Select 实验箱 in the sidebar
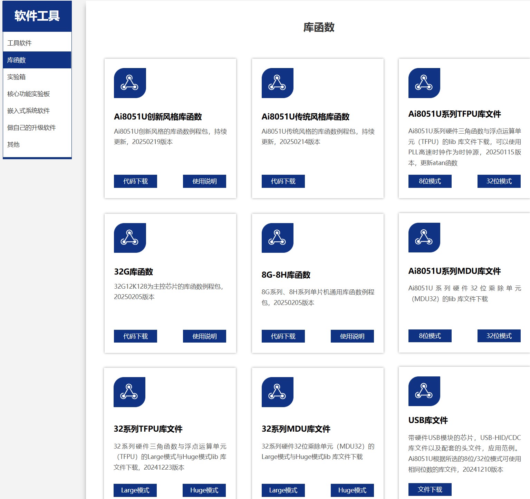530x499 pixels. (17, 77)
